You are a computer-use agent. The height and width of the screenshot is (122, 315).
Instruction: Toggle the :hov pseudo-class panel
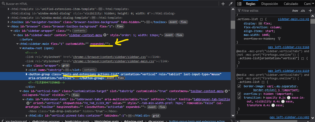(295, 11)
